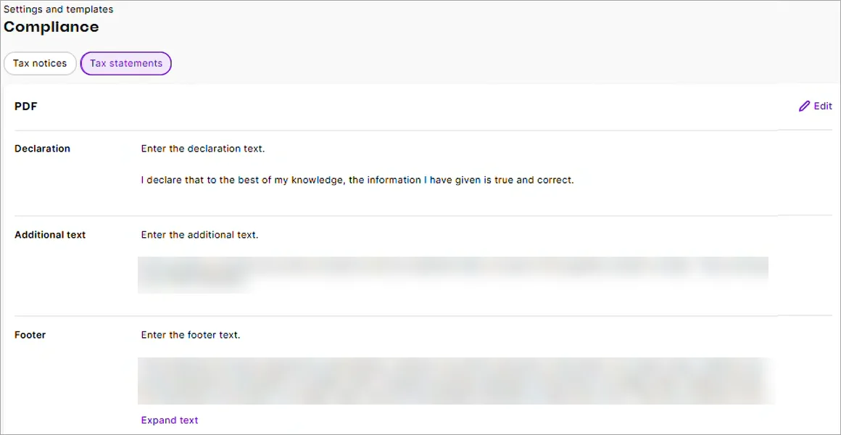841x435 pixels.
Task: Click the Tax notices pill button
Action: click(x=40, y=63)
